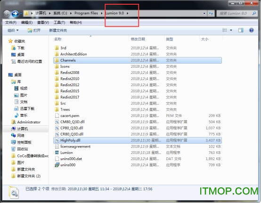Click the Redist2015 folder name

point(70,91)
